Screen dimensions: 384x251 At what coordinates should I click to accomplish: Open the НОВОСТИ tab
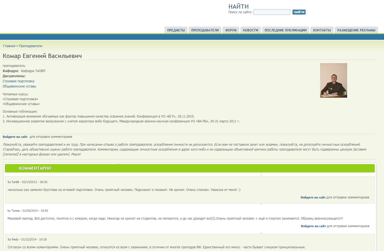click(x=251, y=30)
